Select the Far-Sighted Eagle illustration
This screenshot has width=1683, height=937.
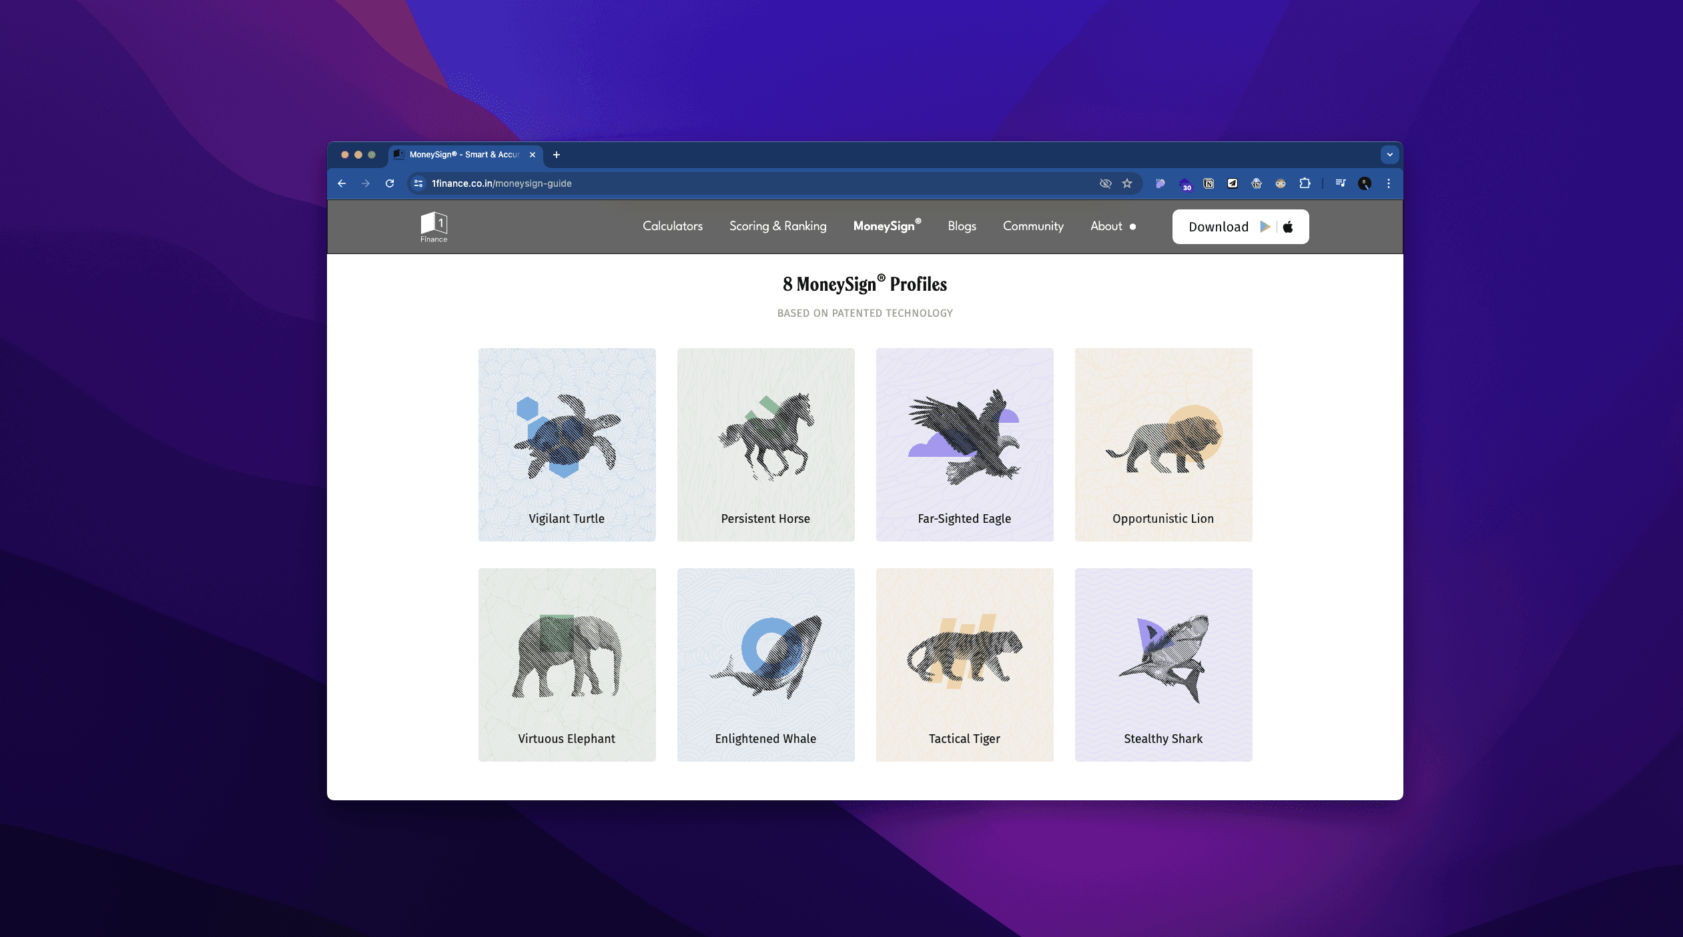(965, 436)
